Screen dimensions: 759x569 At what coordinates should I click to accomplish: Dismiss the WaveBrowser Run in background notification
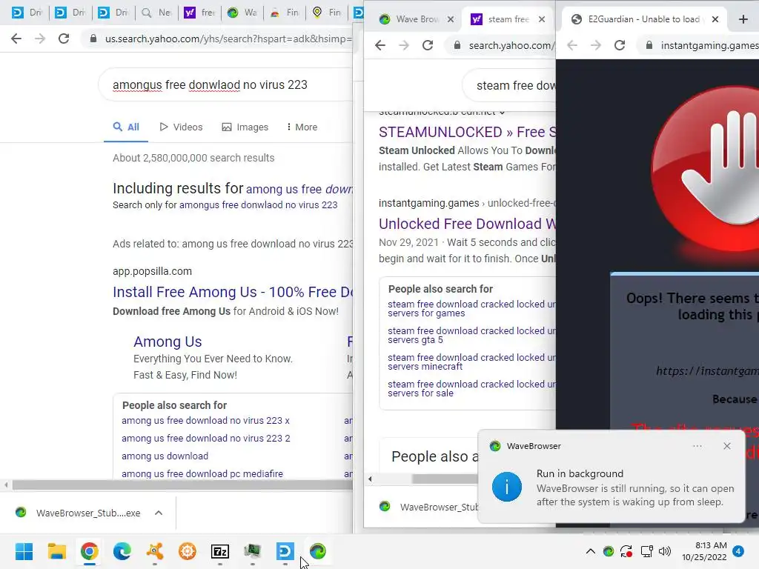pyautogui.click(x=727, y=446)
